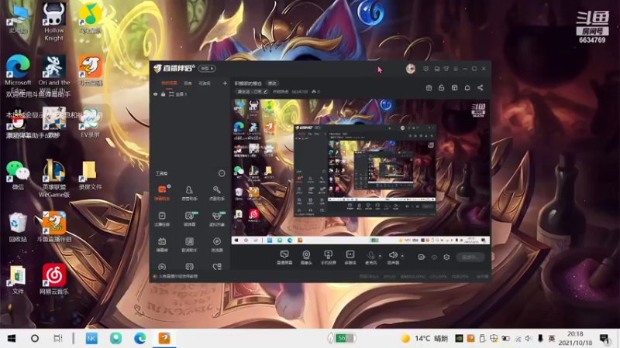The image size is (620, 348).
Task: Open the weather widget showing 14°C 晴朗
Action: (424, 339)
